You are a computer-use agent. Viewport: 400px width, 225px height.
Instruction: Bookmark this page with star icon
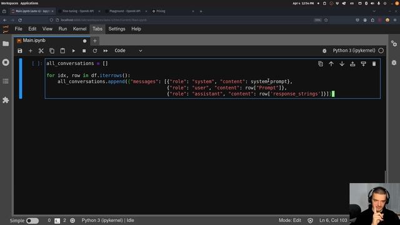pyautogui.click(x=326, y=20)
